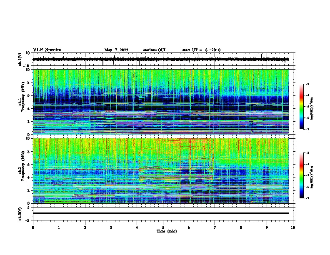Click the log(PSD) units label beside ch.2 color bar
Screen dimensions: 330x255
tap(312, 177)
